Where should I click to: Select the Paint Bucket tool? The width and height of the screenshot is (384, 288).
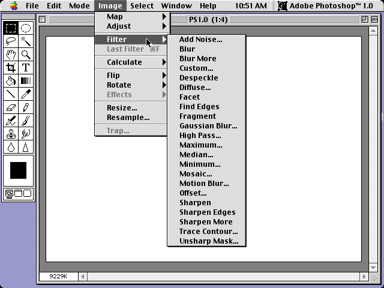pyautogui.click(x=11, y=81)
